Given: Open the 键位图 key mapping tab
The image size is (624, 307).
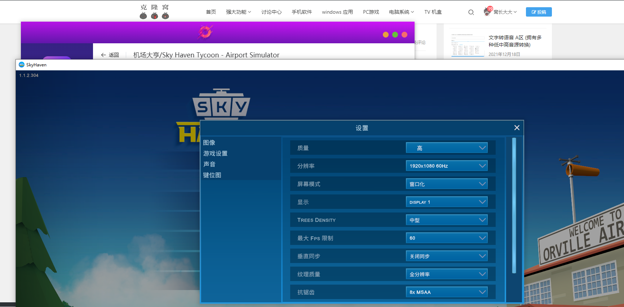Looking at the screenshot, I should (212, 175).
